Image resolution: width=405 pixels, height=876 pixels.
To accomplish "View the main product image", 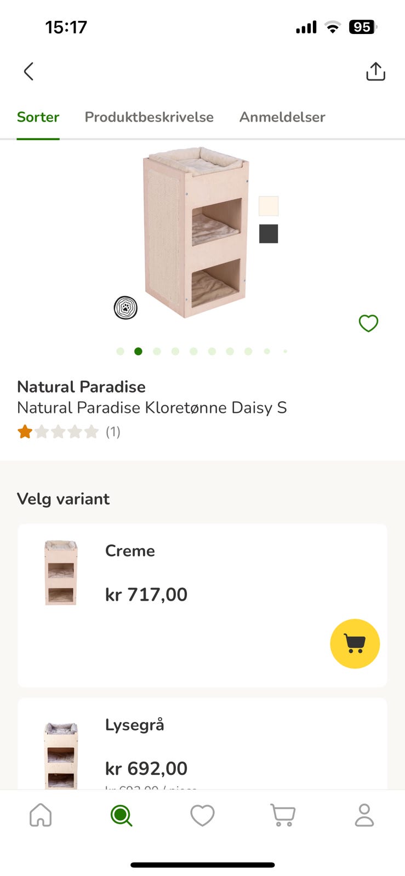I will pos(196,232).
